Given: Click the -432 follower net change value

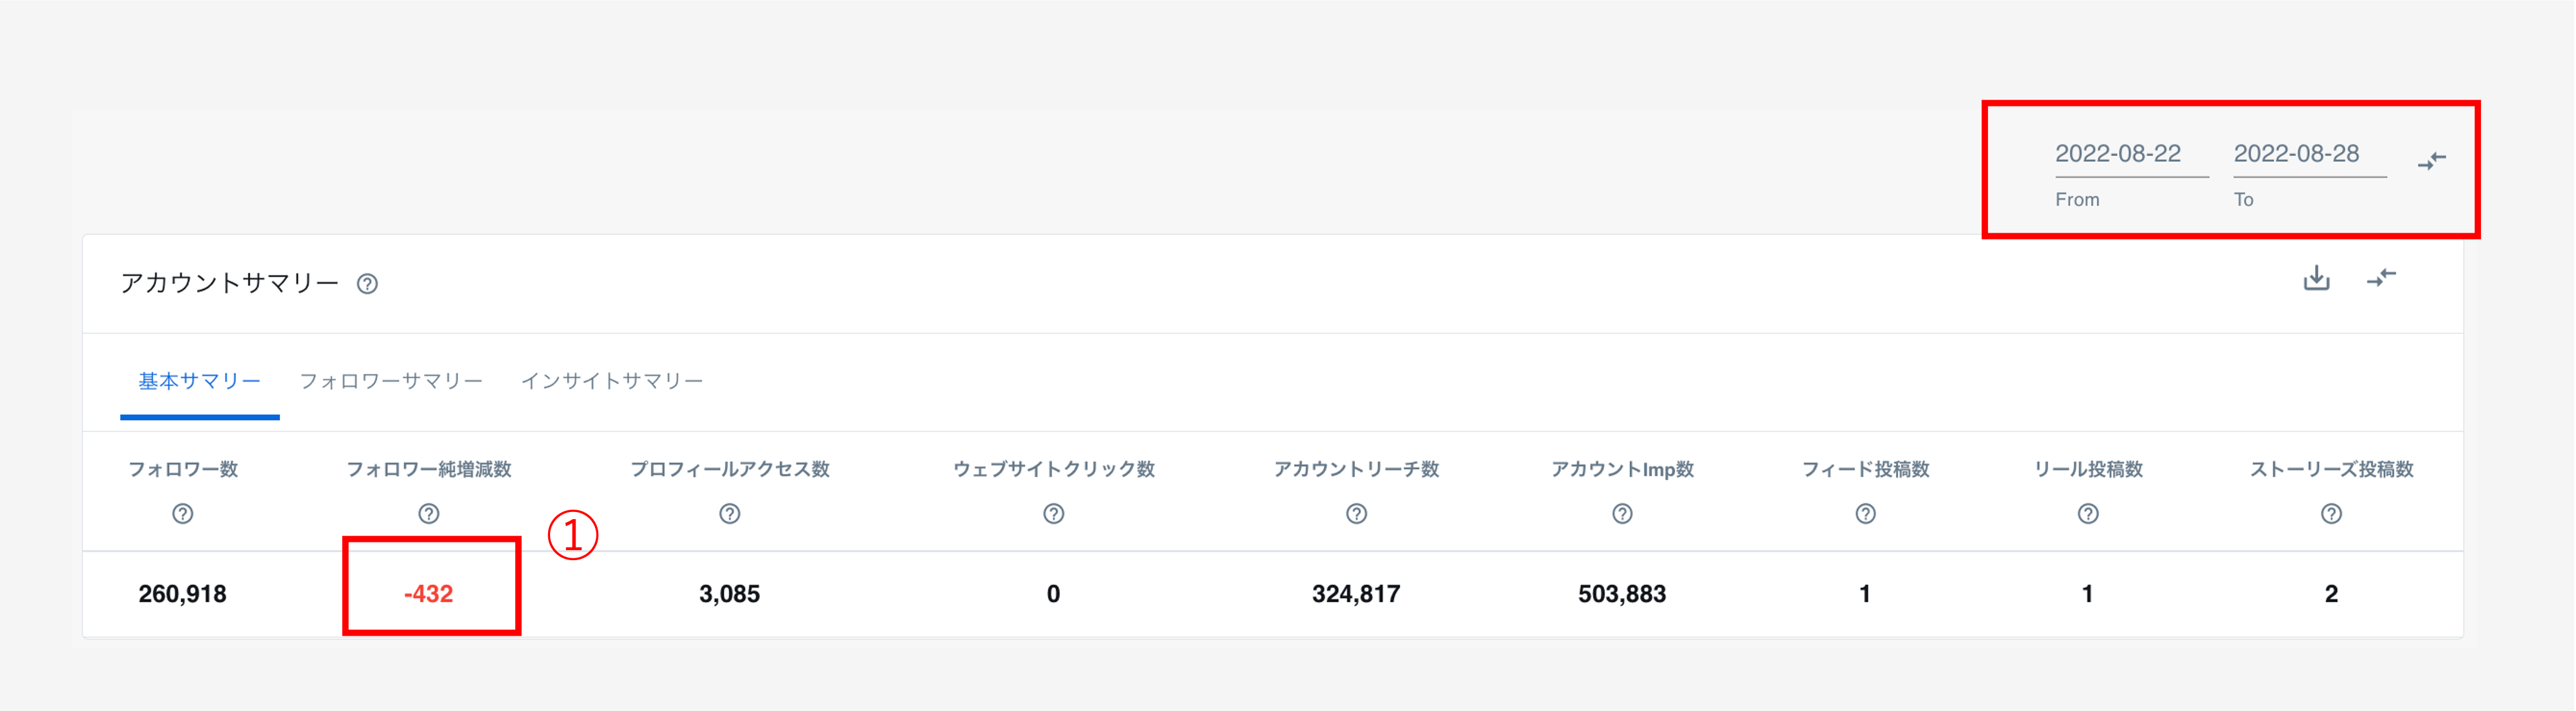Looking at the screenshot, I should [x=428, y=594].
